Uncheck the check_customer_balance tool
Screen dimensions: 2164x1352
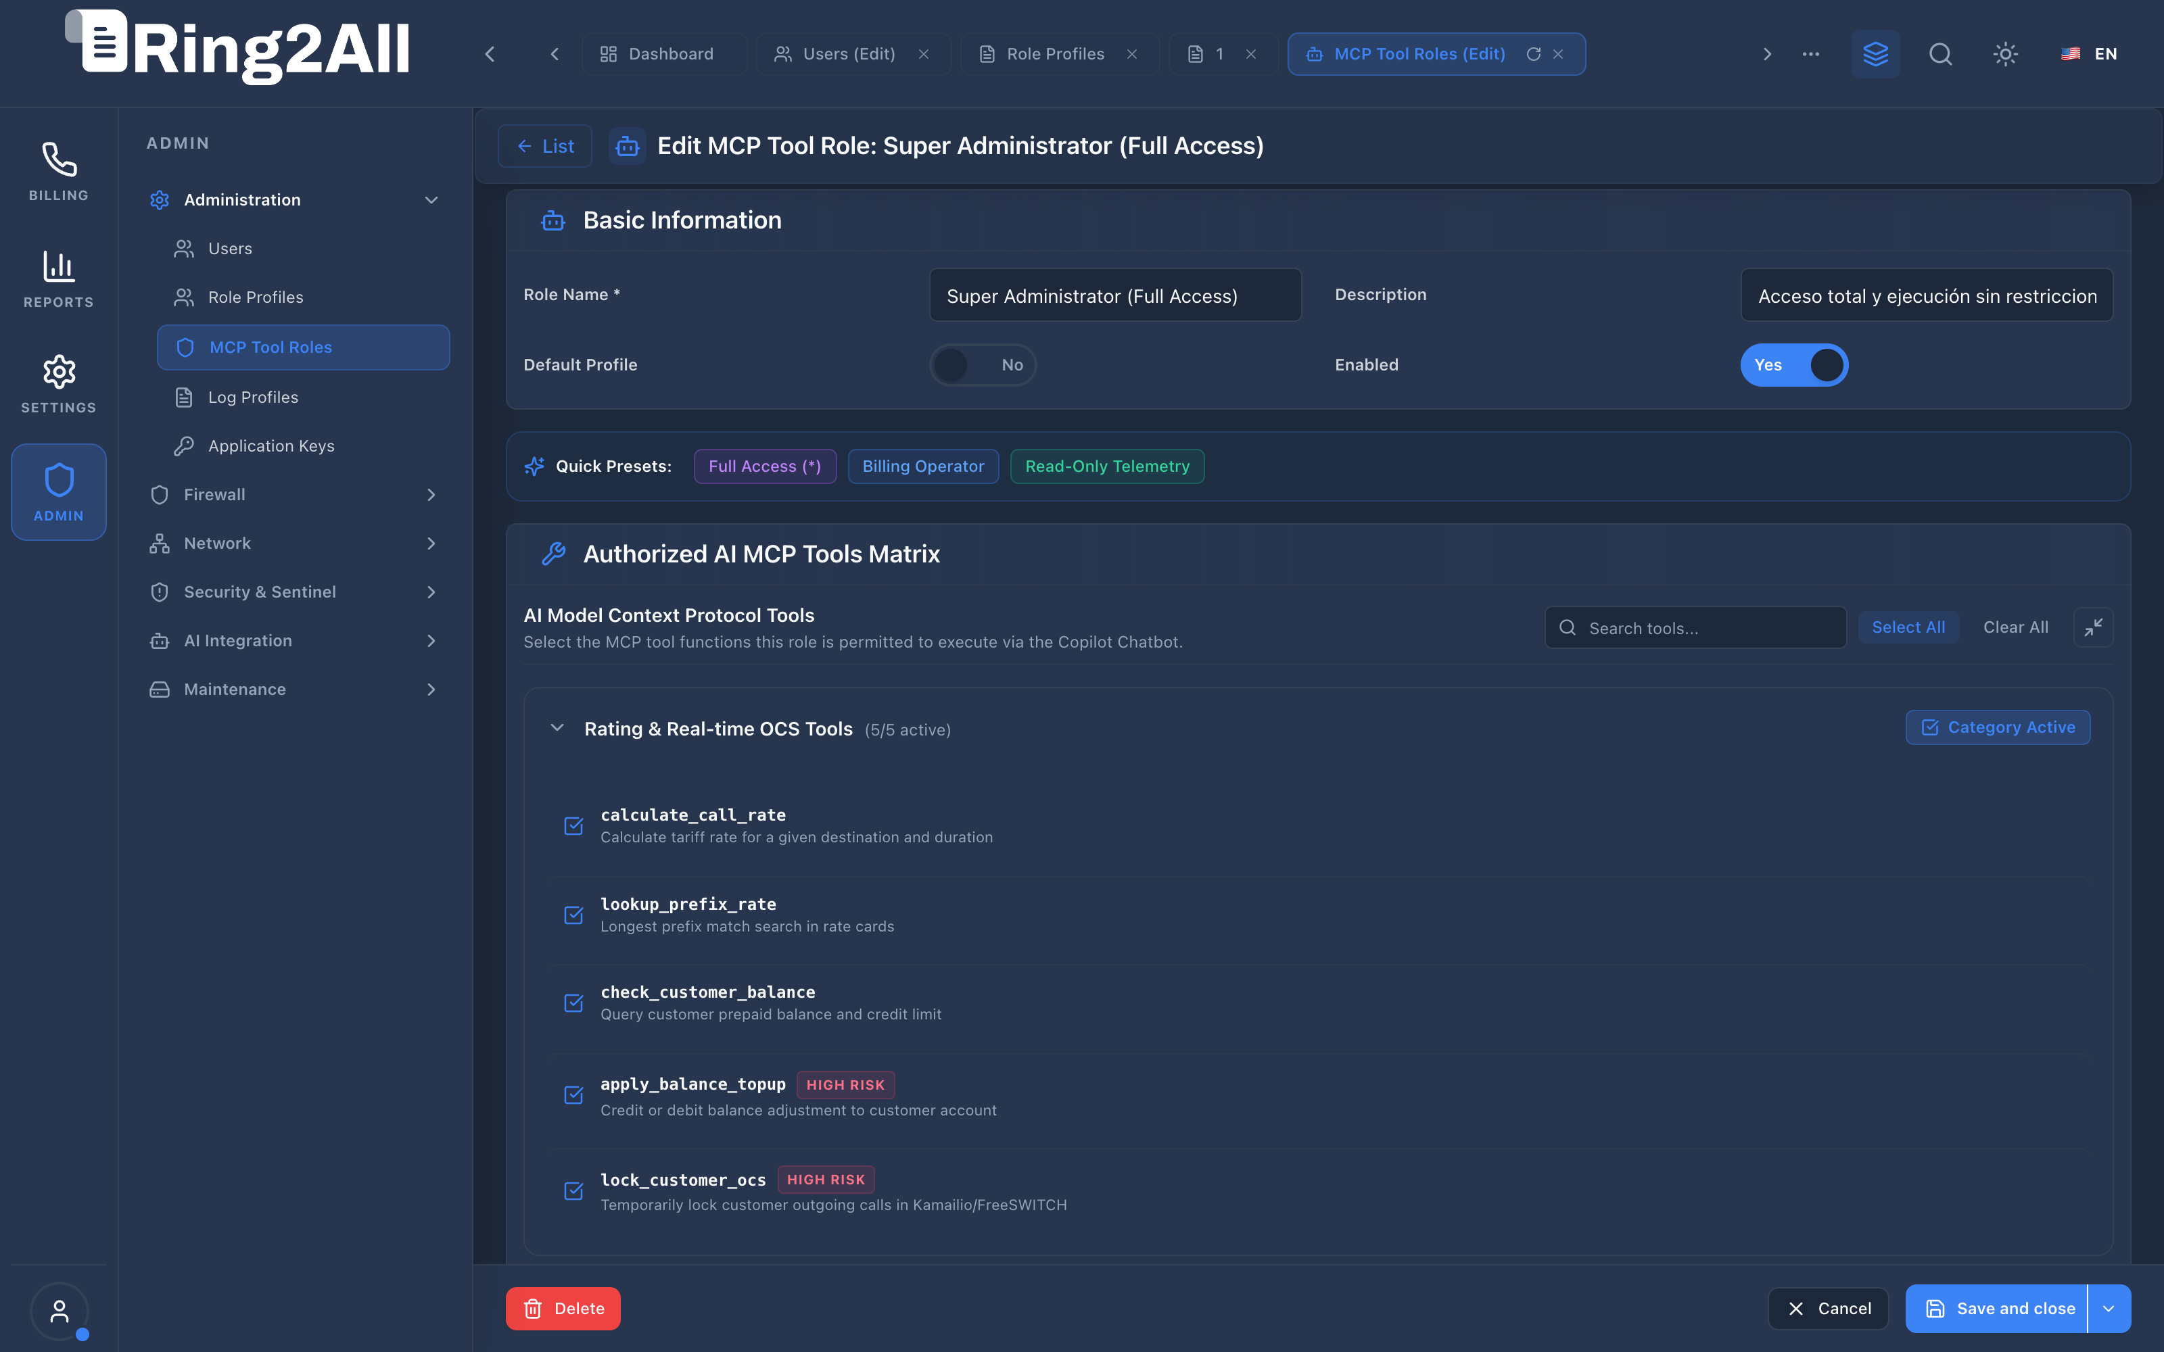[x=574, y=1003]
